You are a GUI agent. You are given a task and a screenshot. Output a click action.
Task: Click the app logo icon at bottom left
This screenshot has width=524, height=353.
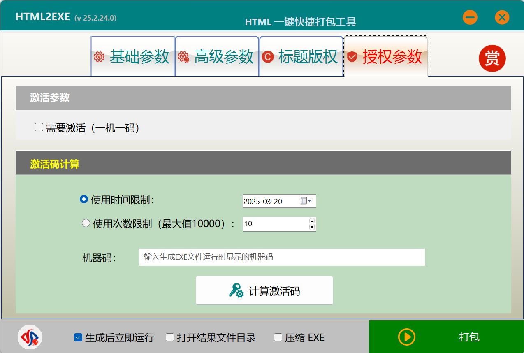30,337
